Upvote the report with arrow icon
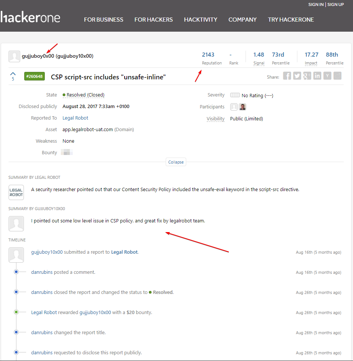 [13, 74]
